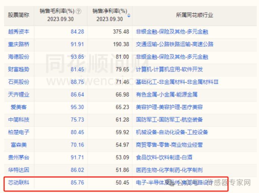
Task: Open stock link 越秀资本
Action: [x=19, y=32]
